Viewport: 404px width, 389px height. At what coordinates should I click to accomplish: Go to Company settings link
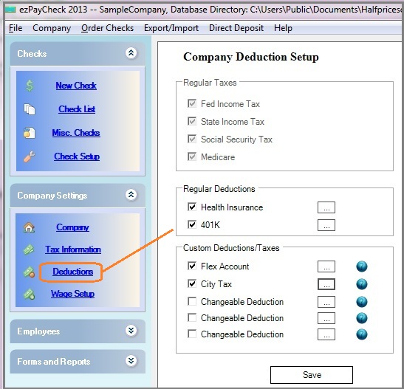[x=72, y=227]
